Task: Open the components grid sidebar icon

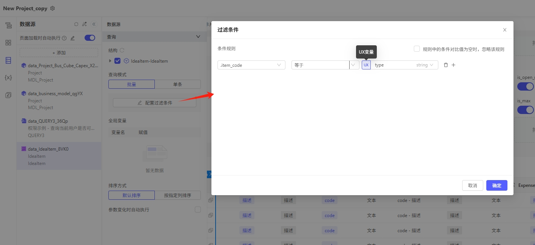Action: click(x=8, y=43)
